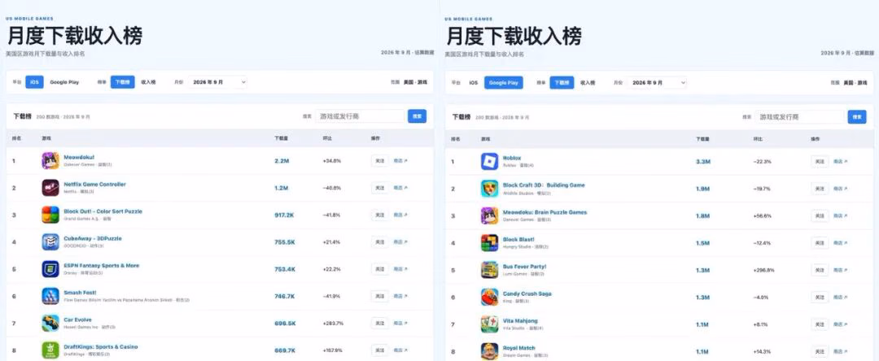This screenshot has width=879, height=361.
Task: Click the Roblox game icon
Action: click(x=489, y=161)
